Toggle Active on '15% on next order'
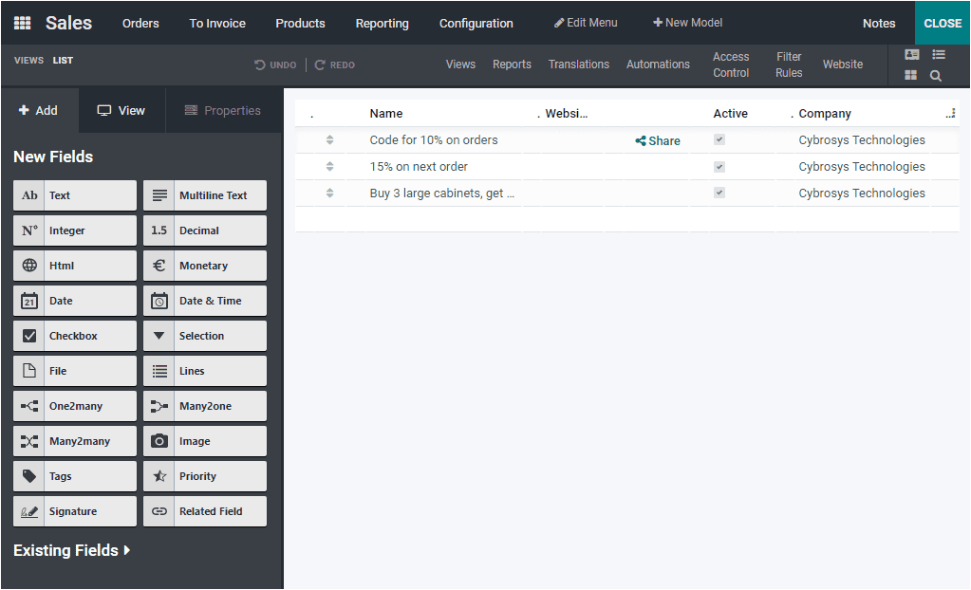 click(719, 165)
